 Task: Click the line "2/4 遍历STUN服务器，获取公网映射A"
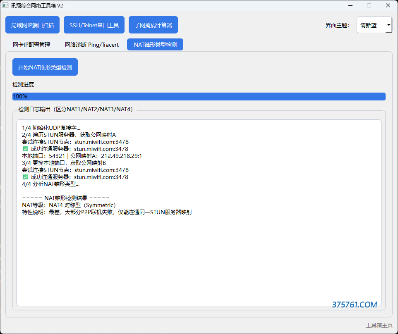[x=69, y=135]
